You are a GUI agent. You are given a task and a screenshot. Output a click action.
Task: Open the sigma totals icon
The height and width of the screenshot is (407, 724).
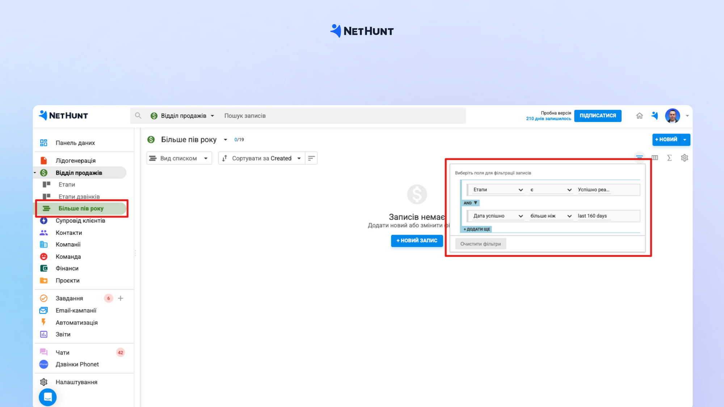pyautogui.click(x=669, y=158)
